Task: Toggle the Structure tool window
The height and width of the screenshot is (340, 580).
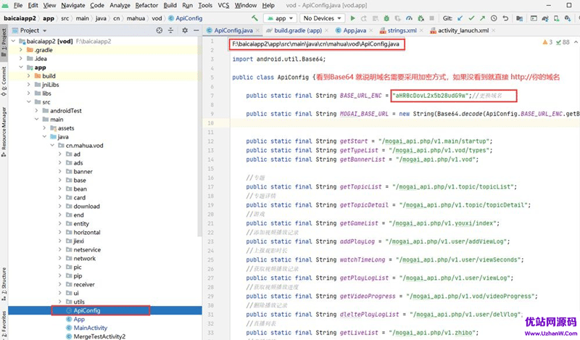Action: pyautogui.click(x=4, y=283)
